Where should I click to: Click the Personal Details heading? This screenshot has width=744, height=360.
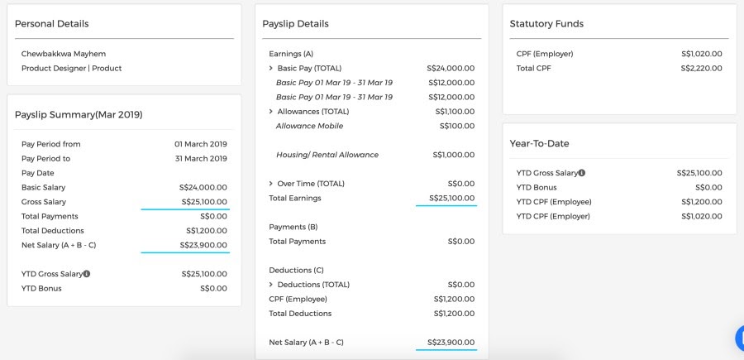point(51,24)
